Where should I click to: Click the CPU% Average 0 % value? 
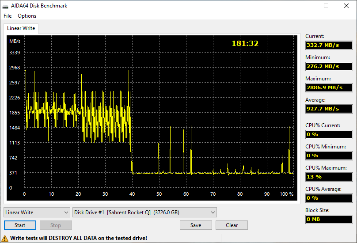click(329, 198)
